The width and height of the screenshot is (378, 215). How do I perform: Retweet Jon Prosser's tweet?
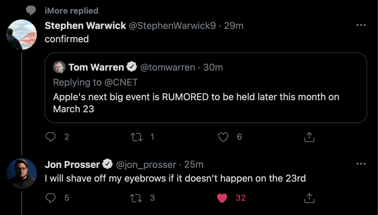(136, 198)
